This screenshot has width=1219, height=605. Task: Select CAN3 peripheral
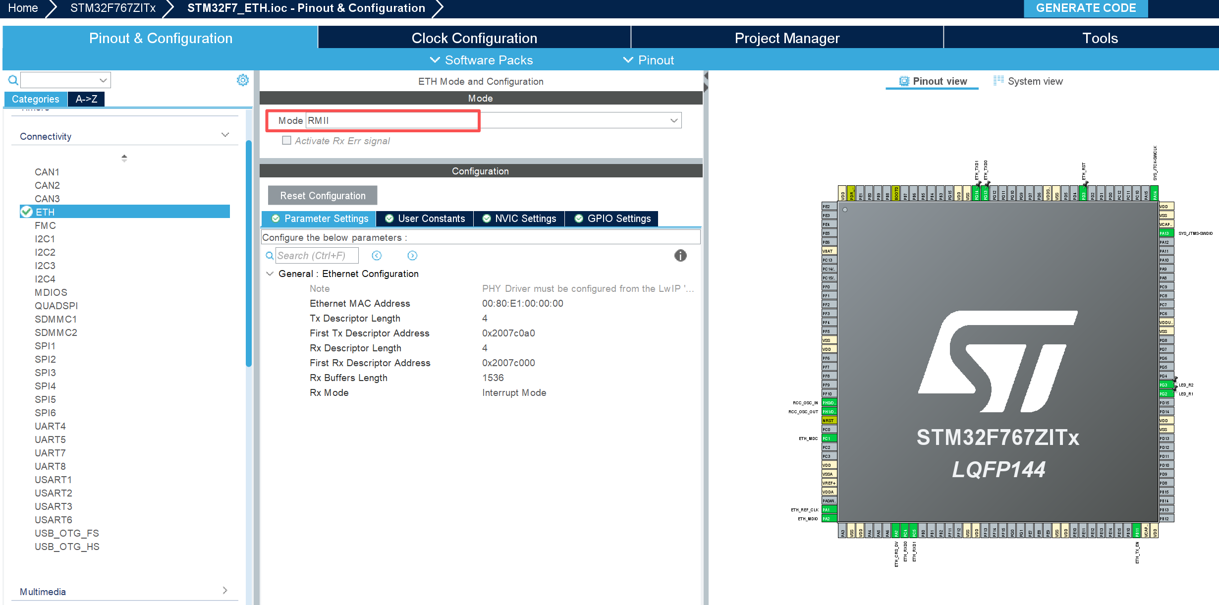(47, 199)
